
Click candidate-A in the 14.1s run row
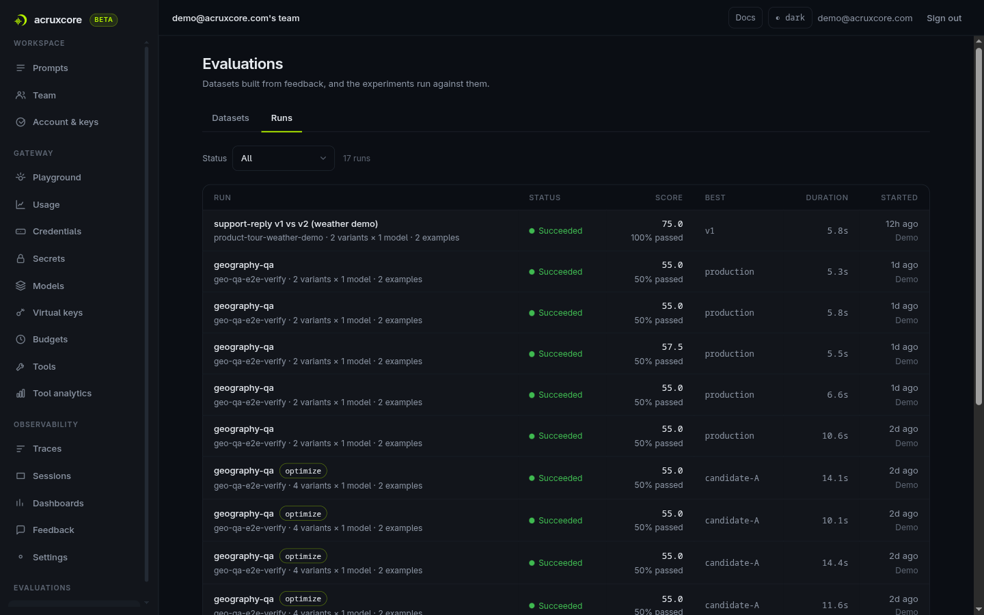coord(732,478)
